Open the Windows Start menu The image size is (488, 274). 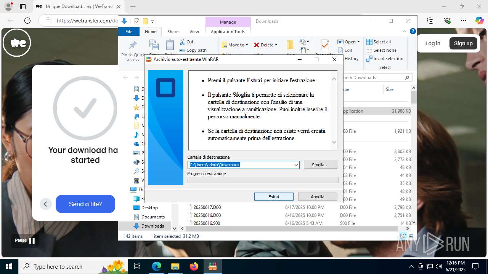[x=9, y=266]
